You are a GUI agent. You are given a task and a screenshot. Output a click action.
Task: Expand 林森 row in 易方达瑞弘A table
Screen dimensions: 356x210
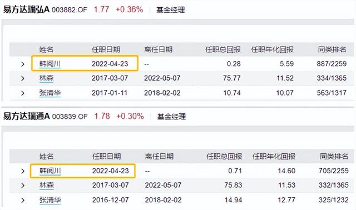click(x=22, y=78)
